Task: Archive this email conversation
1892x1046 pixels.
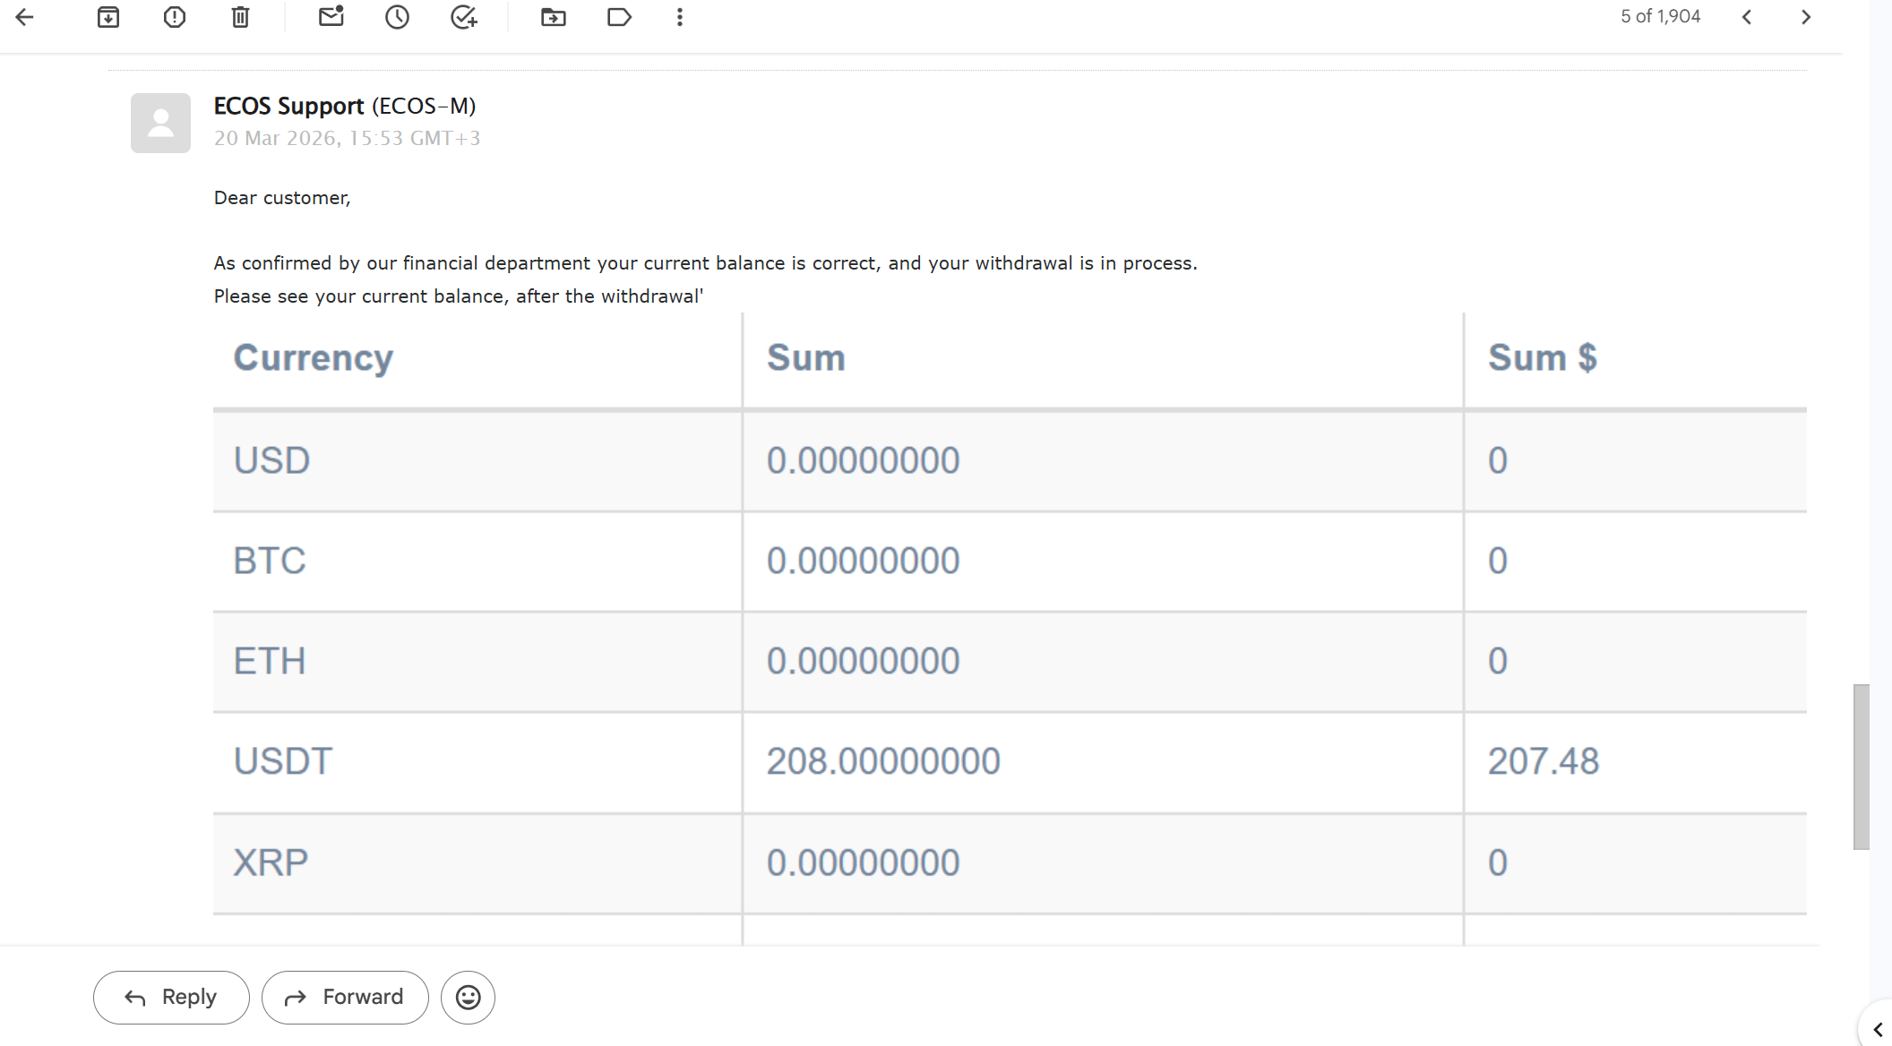Action: point(108,17)
